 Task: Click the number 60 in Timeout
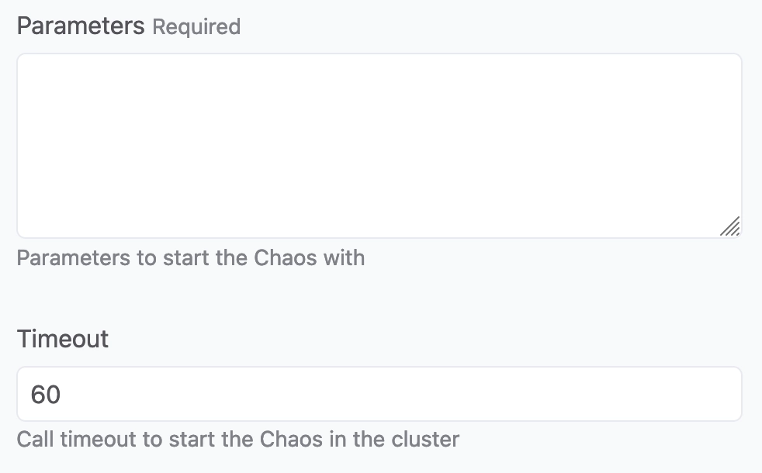(x=45, y=395)
